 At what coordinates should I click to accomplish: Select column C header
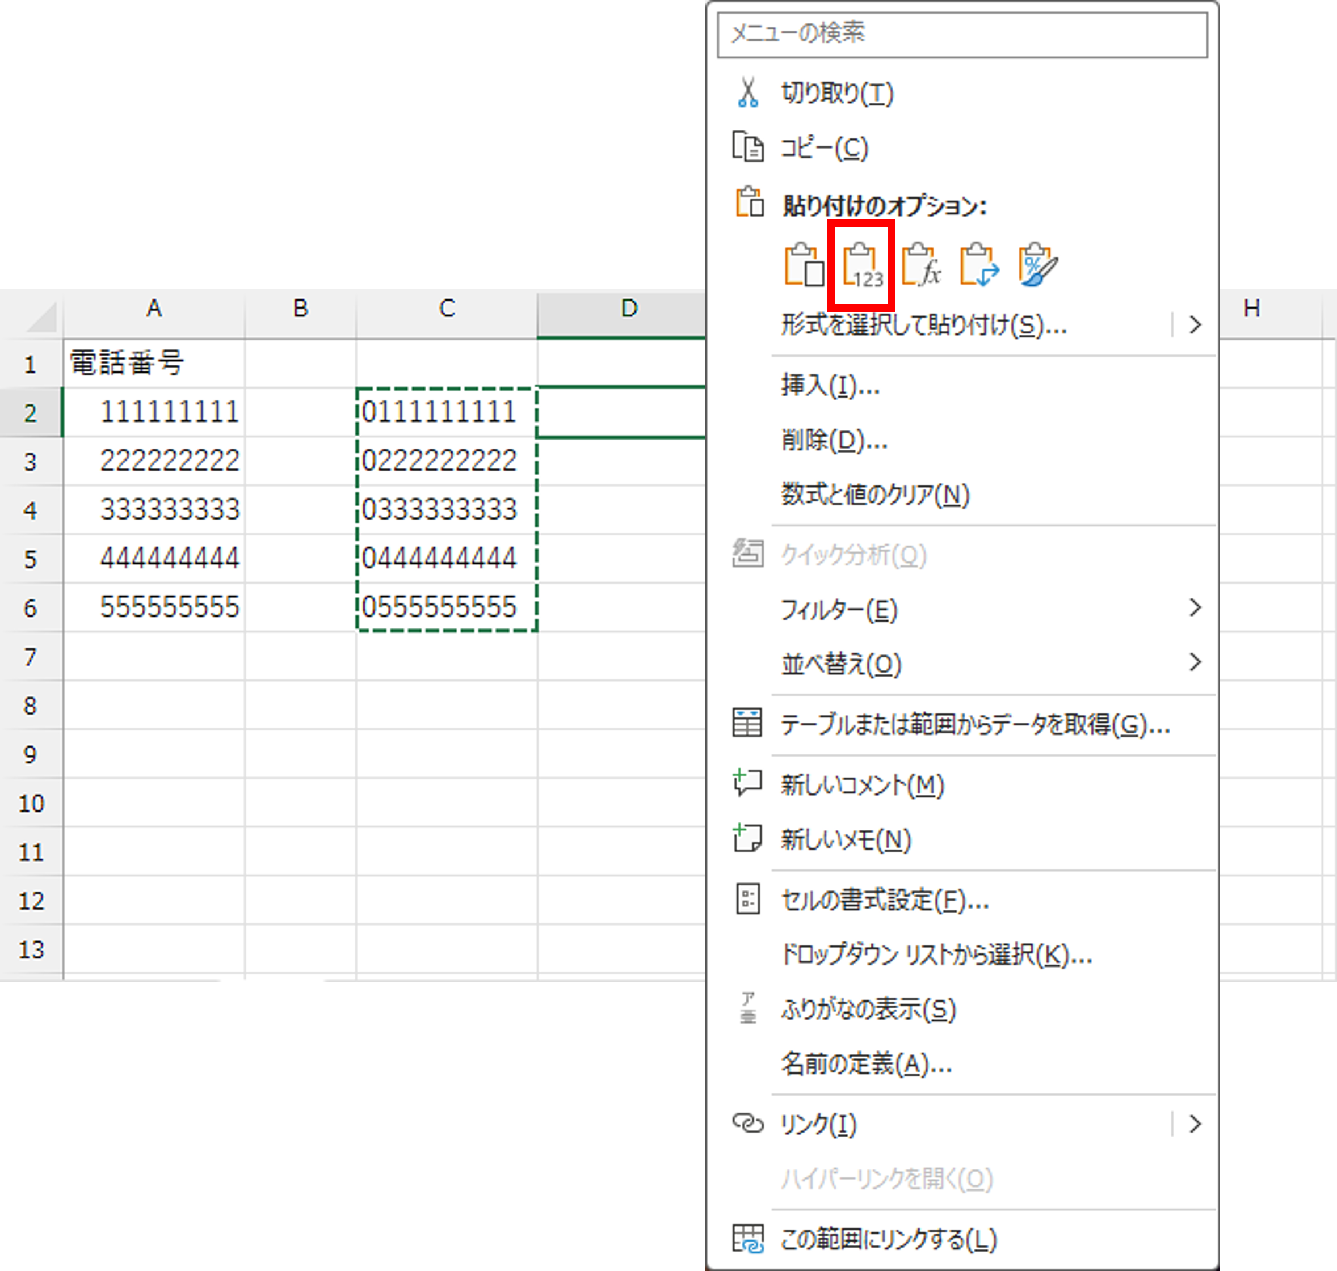coord(446,309)
